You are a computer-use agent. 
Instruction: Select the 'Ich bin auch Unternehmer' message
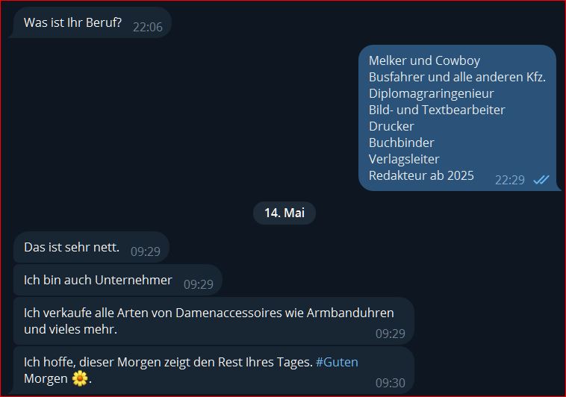[x=118, y=280]
